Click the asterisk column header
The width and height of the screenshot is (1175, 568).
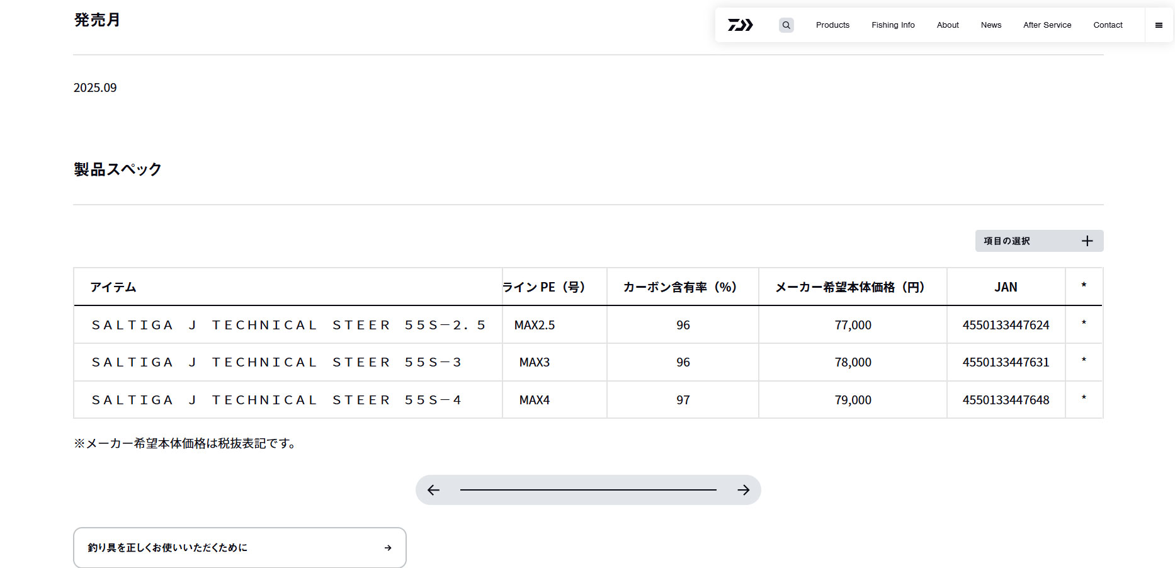tap(1084, 286)
